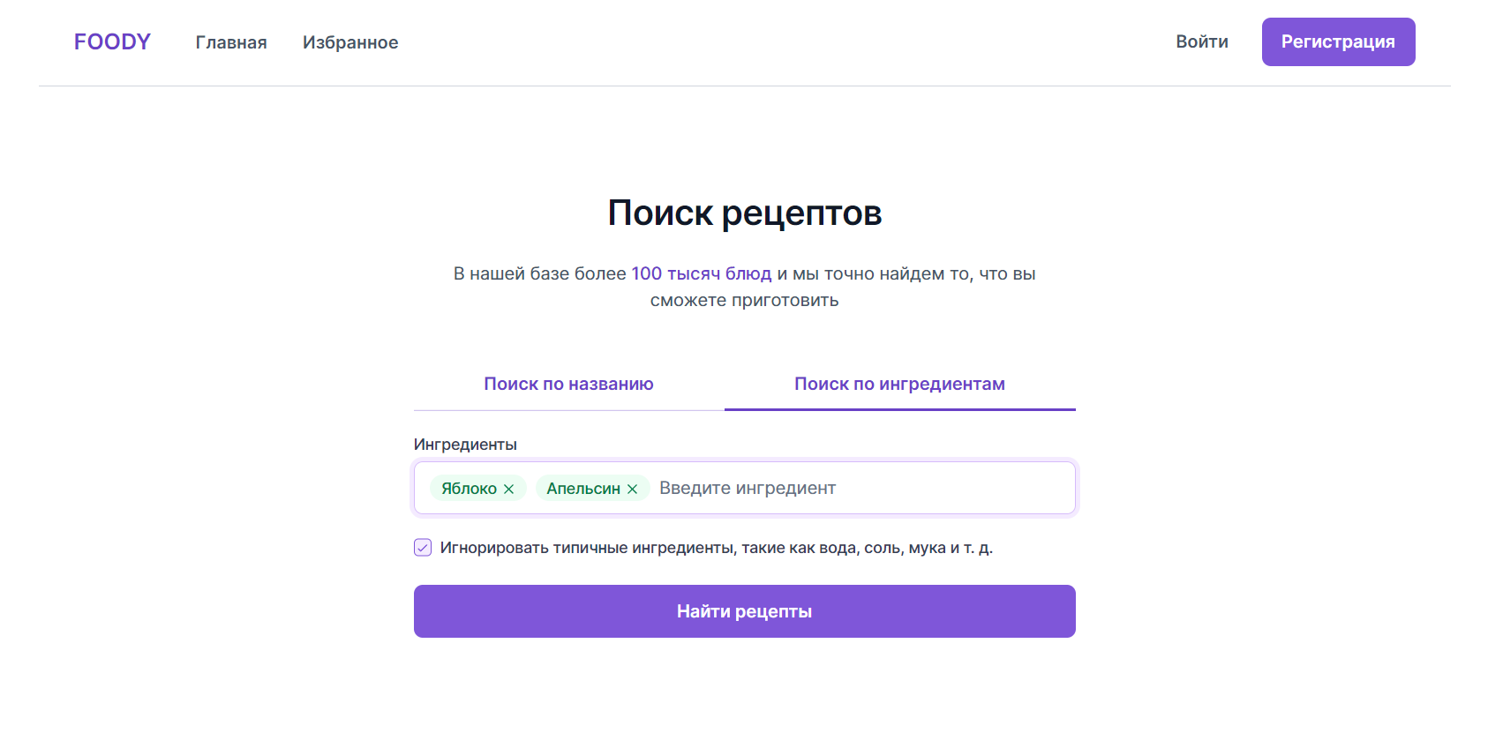Click the Регистрация button
Viewport: 1503px width, 733px height.
(x=1338, y=41)
